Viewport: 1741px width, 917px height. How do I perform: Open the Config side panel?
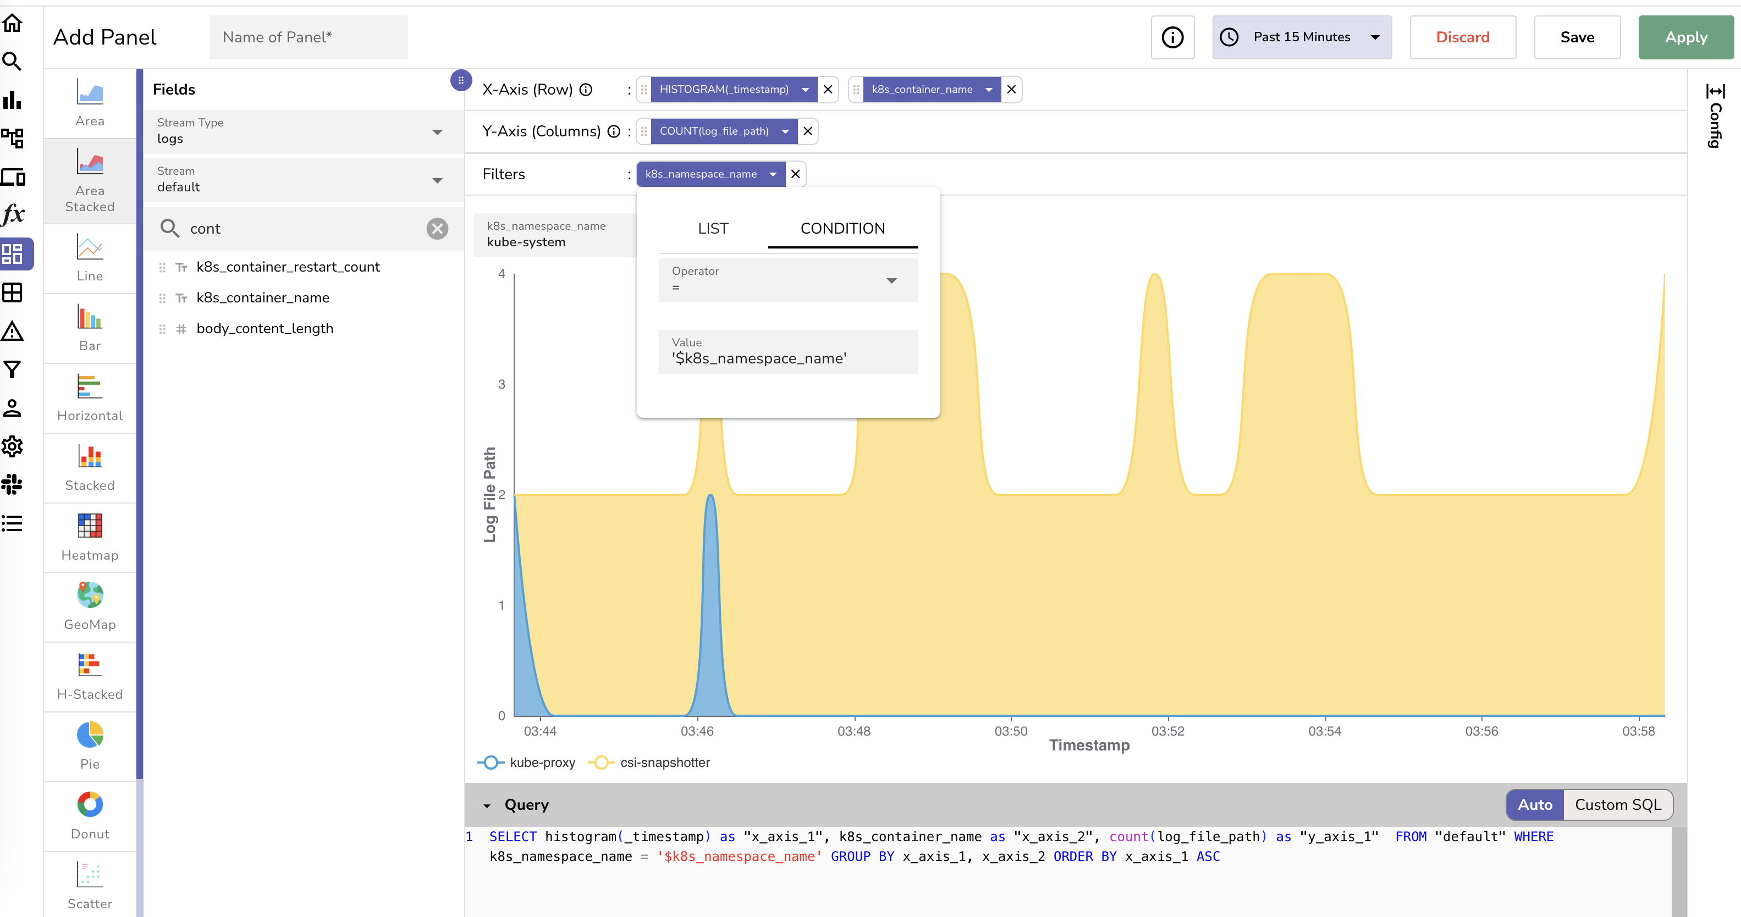(x=1715, y=115)
